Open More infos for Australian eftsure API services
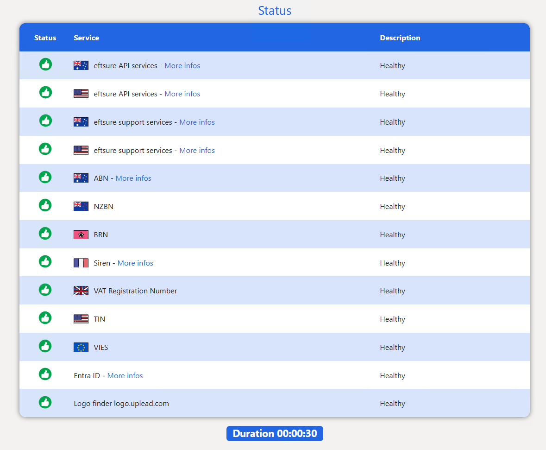Viewport: 546px width, 450px height. (182, 65)
